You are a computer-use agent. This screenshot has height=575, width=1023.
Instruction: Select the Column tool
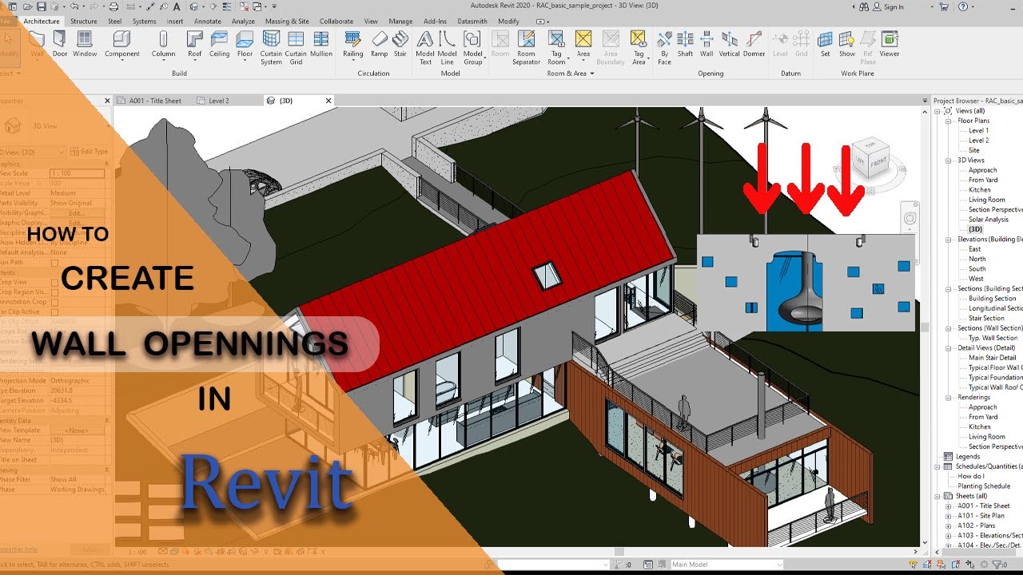[x=163, y=44]
